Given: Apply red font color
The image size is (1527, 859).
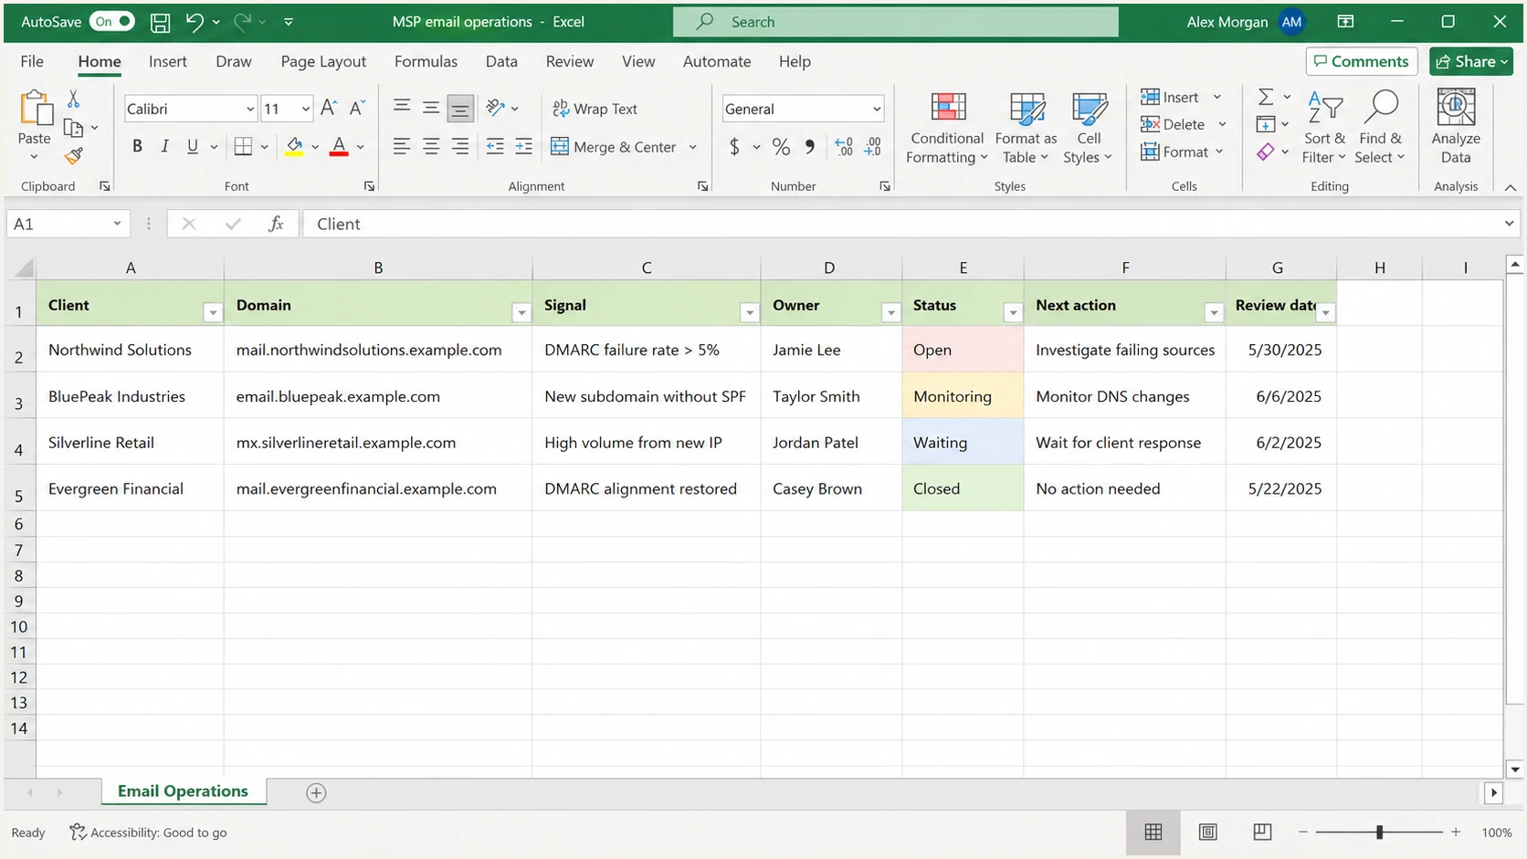Looking at the screenshot, I should [339, 146].
